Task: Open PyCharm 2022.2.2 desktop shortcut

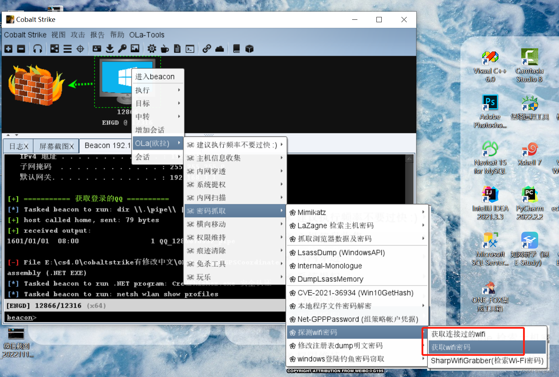Action: point(529,203)
